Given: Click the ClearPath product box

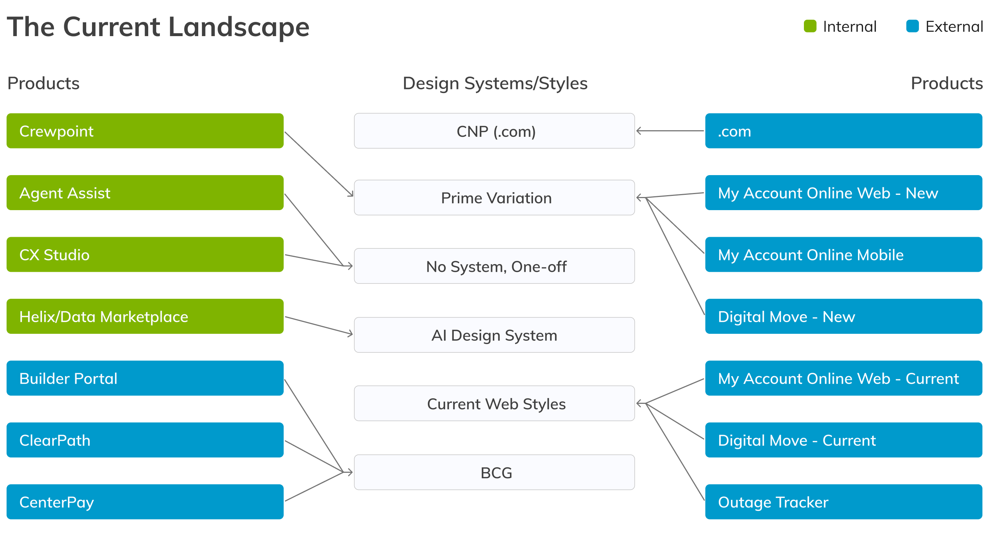Looking at the screenshot, I should click(145, 440).
